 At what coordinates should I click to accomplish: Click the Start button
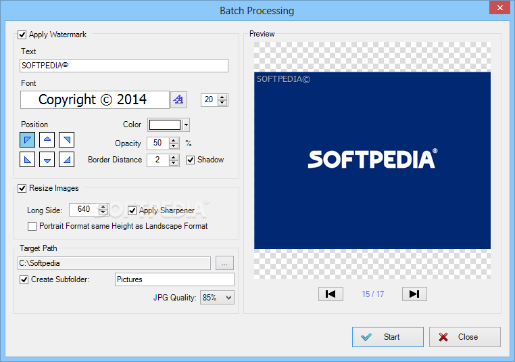pyautogui.click(x=388, y=337)
